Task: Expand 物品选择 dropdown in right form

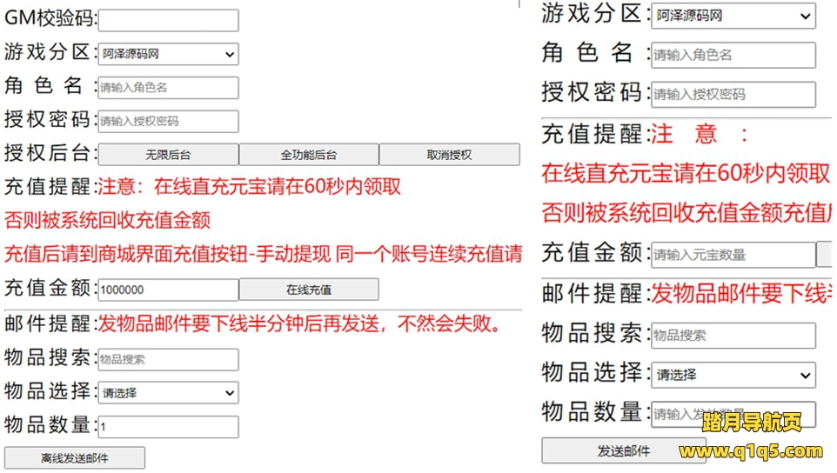Action: point(733,375)
